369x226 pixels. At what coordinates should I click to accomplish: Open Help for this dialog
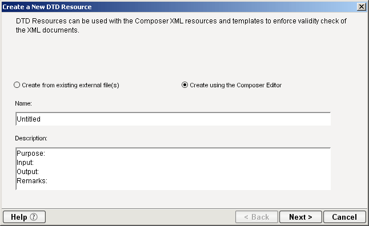coord(24,217)
